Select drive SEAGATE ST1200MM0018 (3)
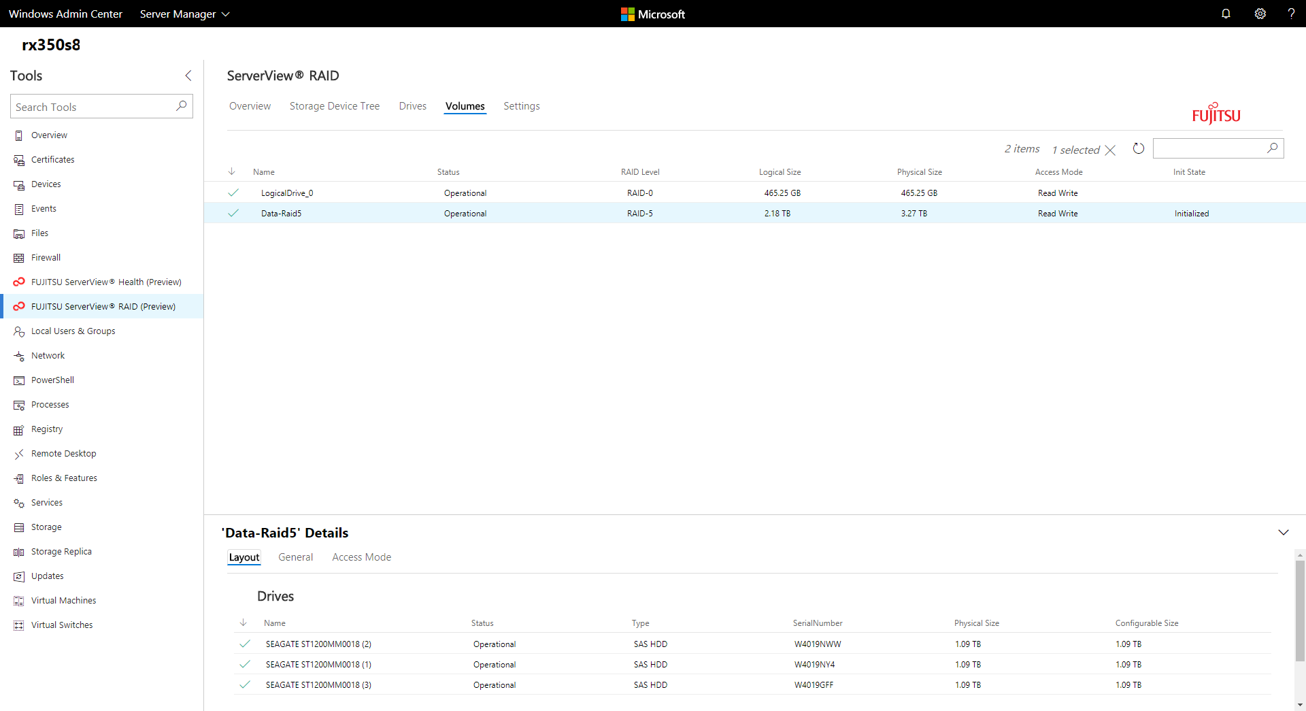1306x711 pixels. [752, 684]
